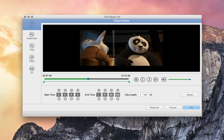Image resolution: width=224 pixels, height=140 pixels.
Task: Click the left green trim start marker
Action: tap(44, 82)
